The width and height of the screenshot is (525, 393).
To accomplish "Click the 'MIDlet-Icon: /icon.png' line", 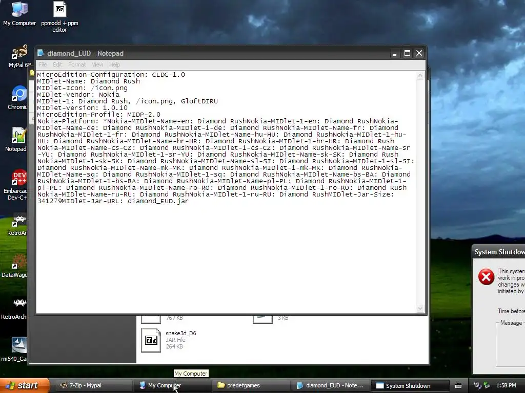I will tap(82, 88).
